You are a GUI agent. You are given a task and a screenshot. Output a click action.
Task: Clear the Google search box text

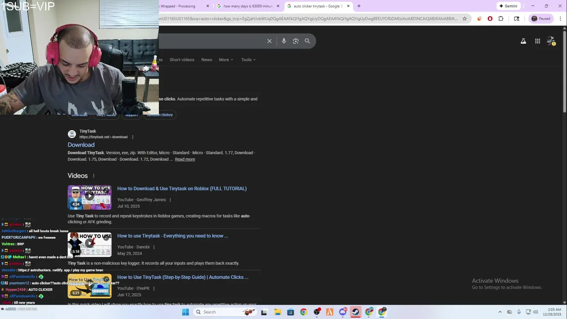point(269,41)
